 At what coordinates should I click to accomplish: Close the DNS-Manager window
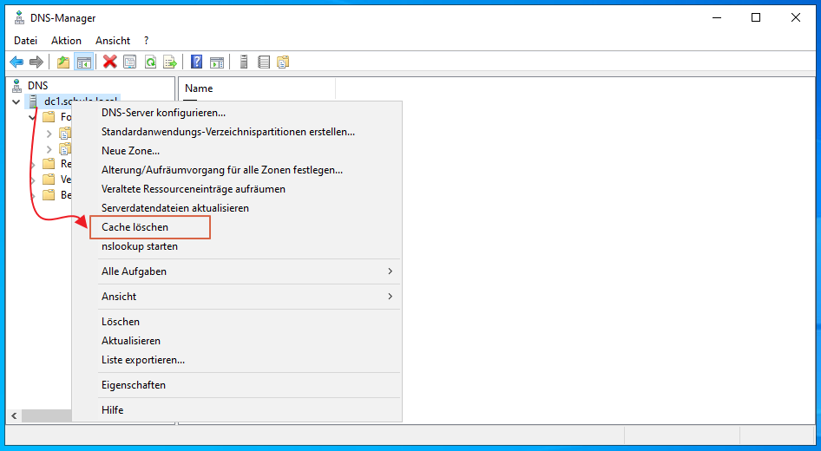(x=795, y=18)
